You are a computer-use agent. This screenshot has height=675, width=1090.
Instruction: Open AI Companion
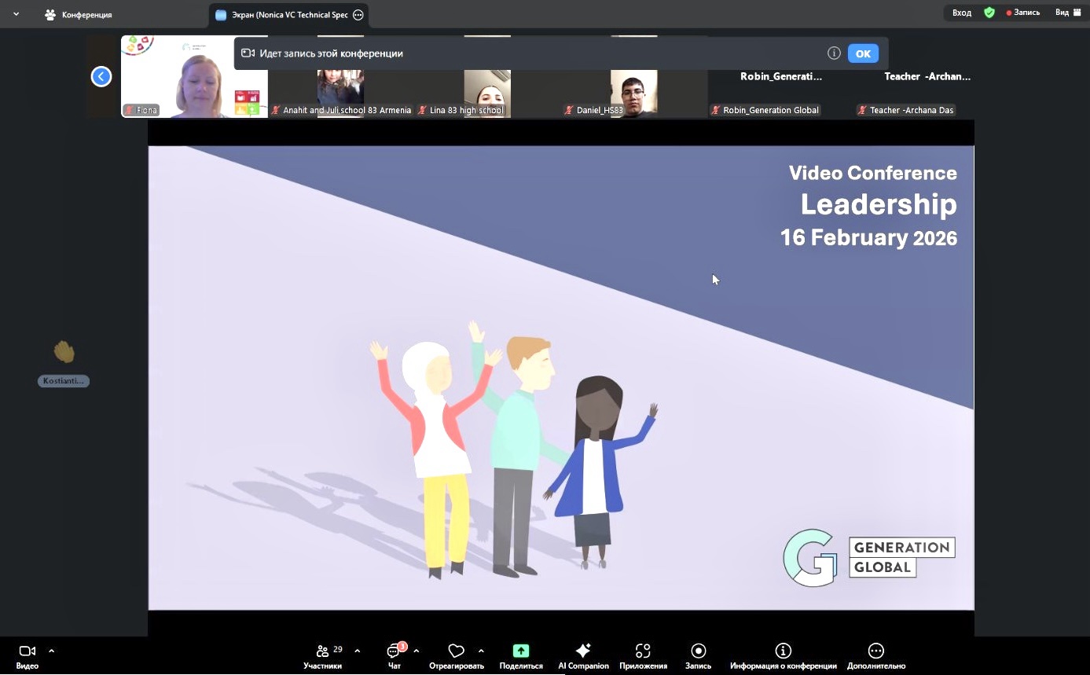click(x=583, y=651)
